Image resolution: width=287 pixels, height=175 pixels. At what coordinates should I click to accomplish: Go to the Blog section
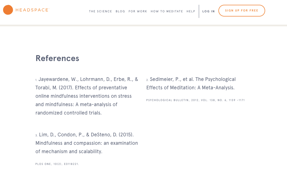point(120,11)
